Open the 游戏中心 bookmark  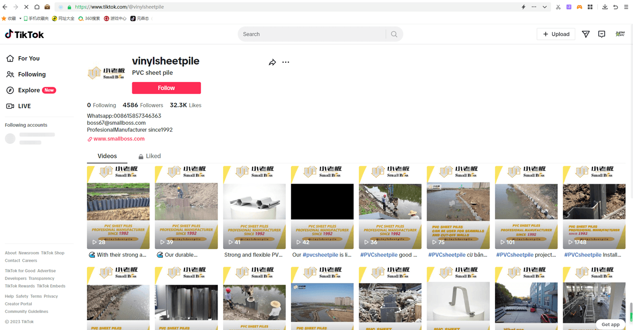[115, 19]
